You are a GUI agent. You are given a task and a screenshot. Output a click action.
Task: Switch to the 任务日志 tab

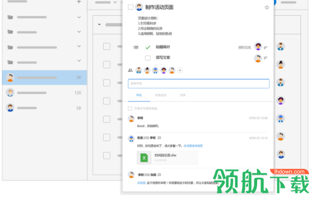[161, 95]
